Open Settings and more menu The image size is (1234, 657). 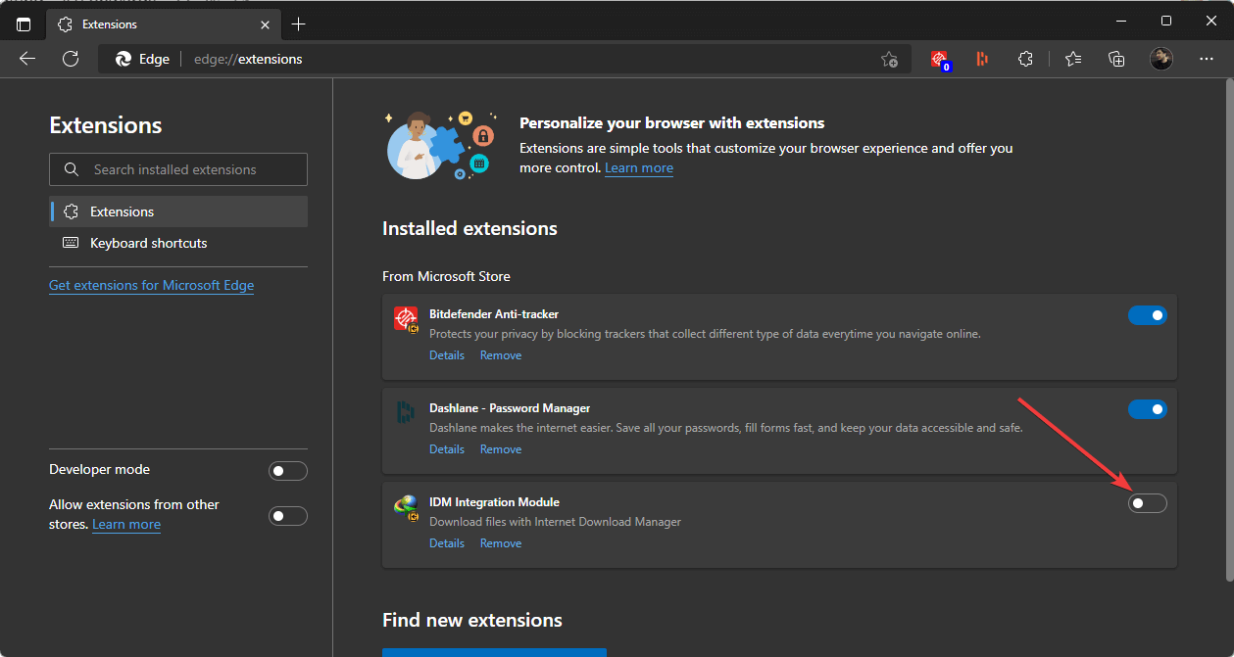click(x=1207, y=59)
